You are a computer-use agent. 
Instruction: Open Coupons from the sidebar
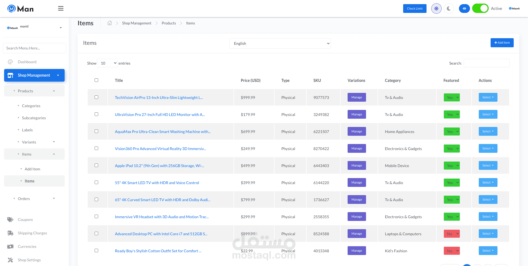(25, 220)
